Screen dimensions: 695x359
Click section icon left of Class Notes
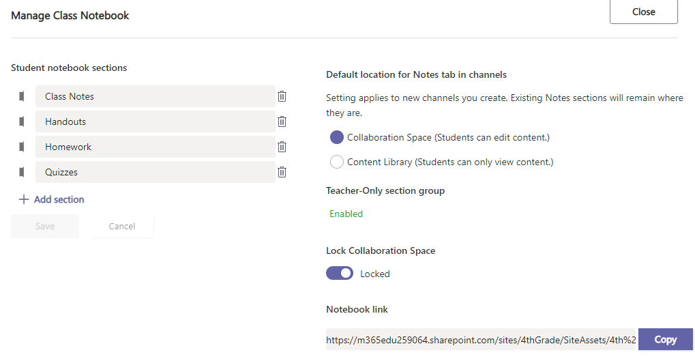(x=22, y=96)
